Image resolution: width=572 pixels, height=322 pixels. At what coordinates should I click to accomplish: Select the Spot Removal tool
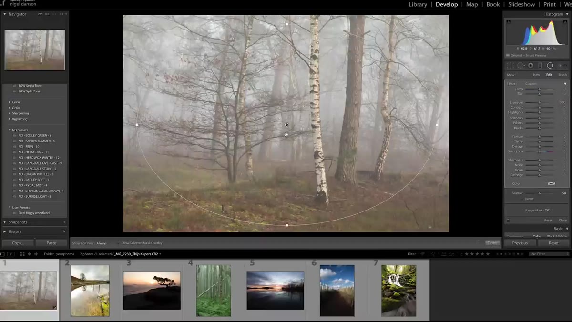point(521,66)
